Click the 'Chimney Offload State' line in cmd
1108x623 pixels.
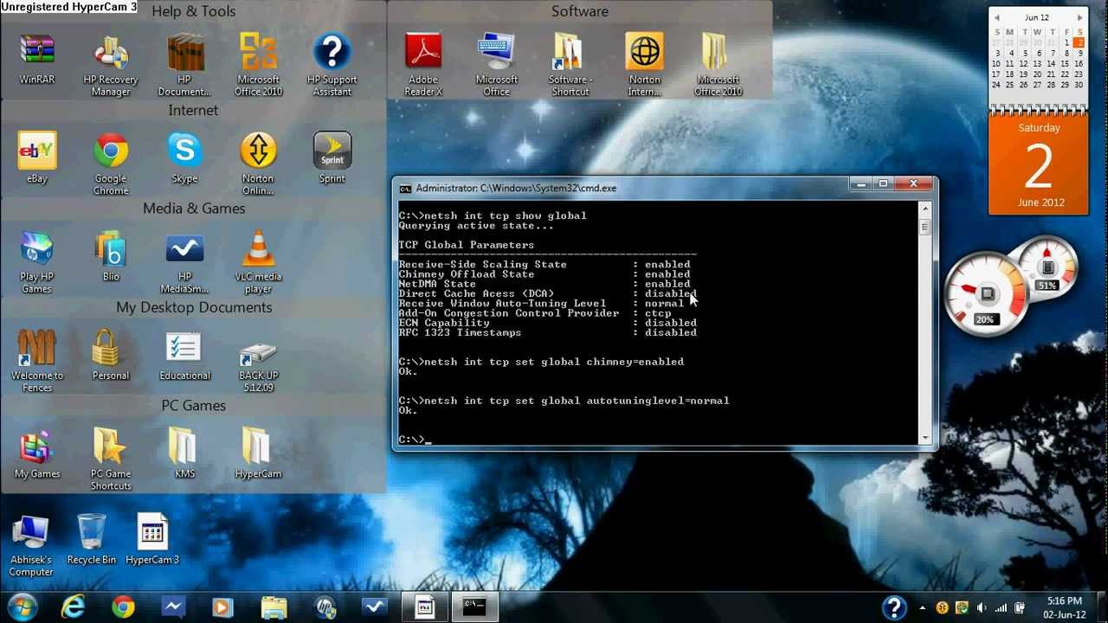click(544, 274)
